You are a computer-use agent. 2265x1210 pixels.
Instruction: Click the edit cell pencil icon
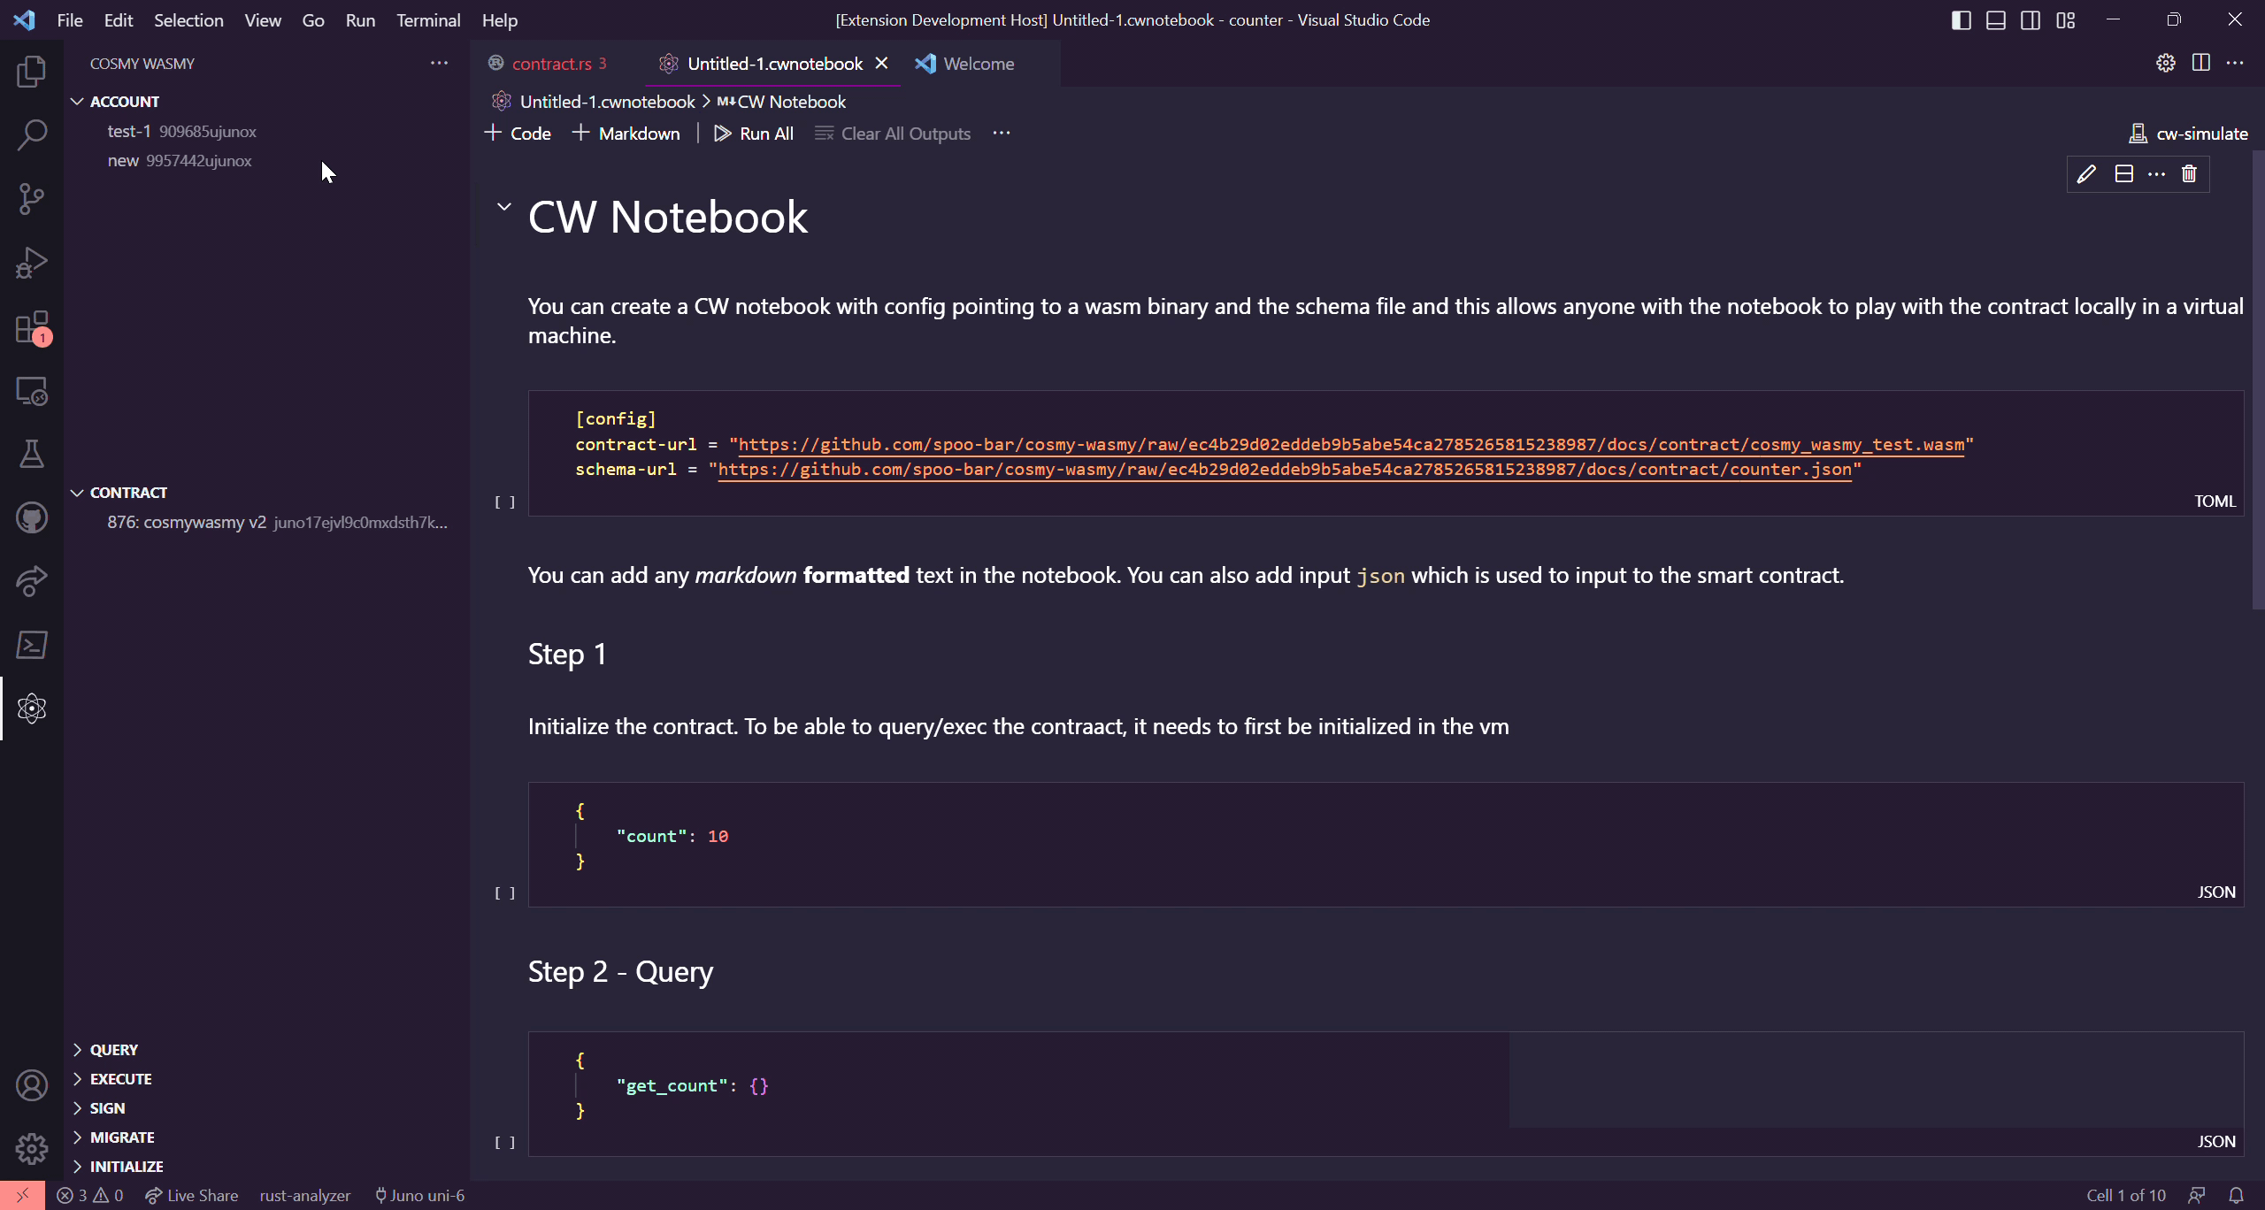2086,174
